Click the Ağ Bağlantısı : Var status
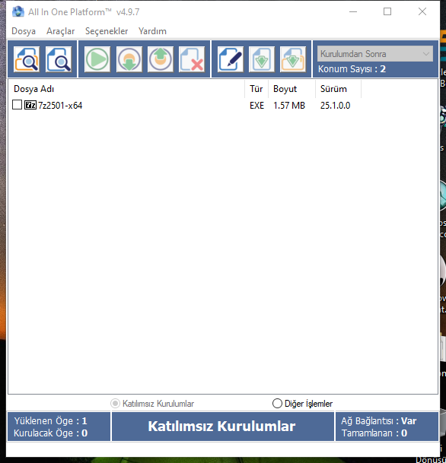This screenshot has width=446, height=463. tap(378, 420)
